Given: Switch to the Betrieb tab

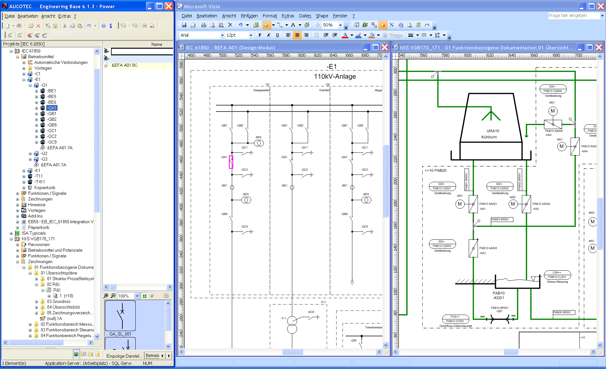Looking at the screenshot, I should [152, 355].
